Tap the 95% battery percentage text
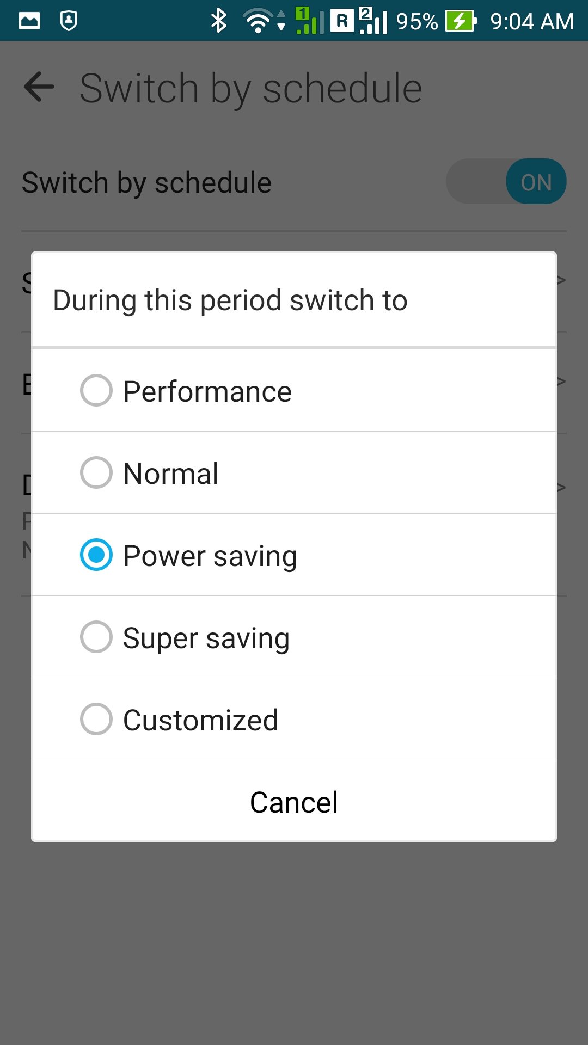This screenshot has height=1045, width=588. pyautogui.click(x=416, y=22)
